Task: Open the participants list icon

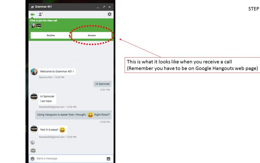Action: pos(40,14)
